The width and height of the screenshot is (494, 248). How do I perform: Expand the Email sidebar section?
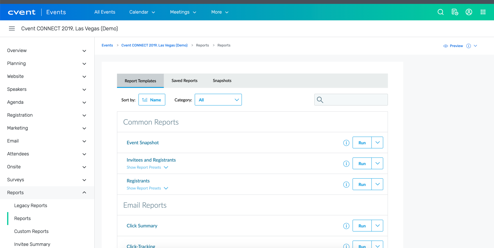point(47,141)
